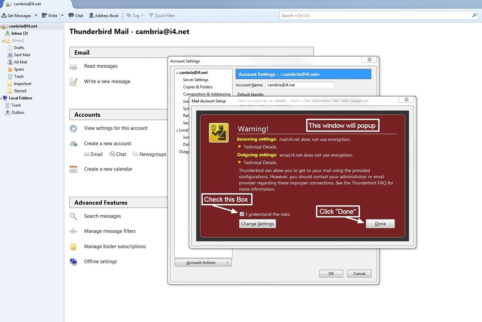The image size is (482, 322).
Task: Collapse the cambria@i4.net account in sidebar
Action: pyautogui.click(x=1, y=27)
